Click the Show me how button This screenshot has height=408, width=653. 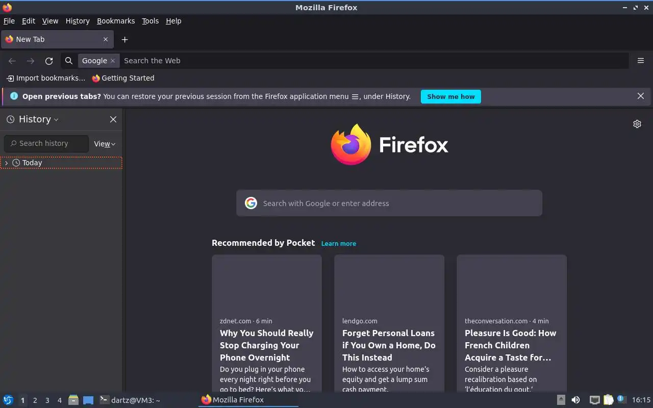point(451,96)
